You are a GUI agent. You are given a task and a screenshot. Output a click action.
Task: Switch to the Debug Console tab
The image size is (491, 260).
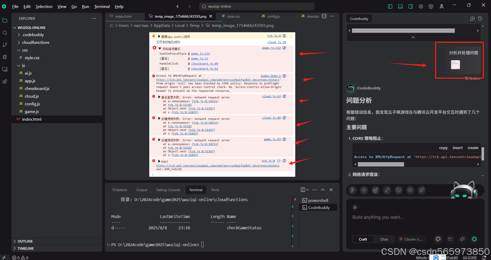[x=168, y=190]
